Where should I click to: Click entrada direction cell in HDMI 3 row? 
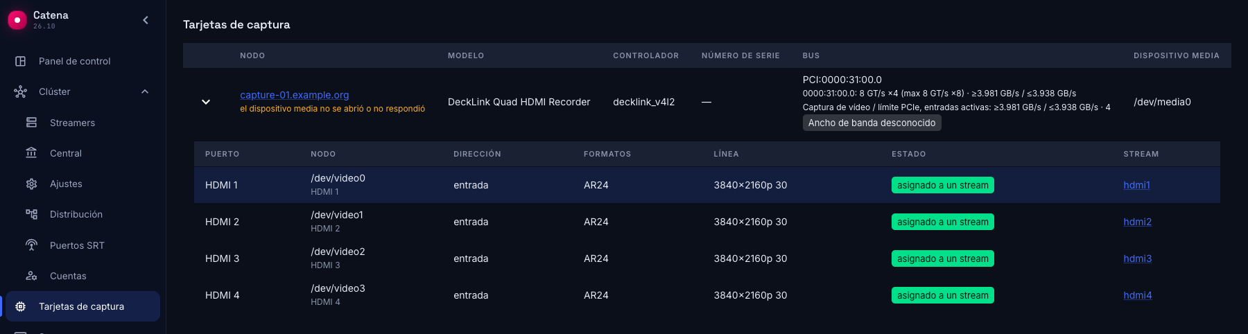click(x=471, y=258)
